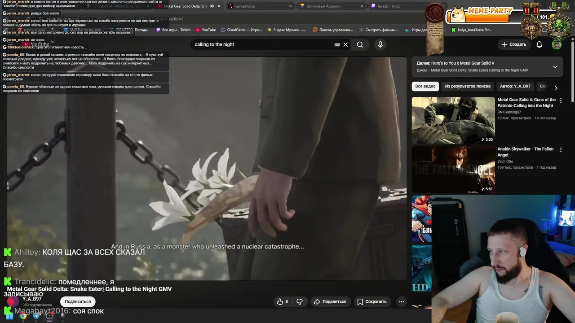Clear the search box with the X

point(345,44)
